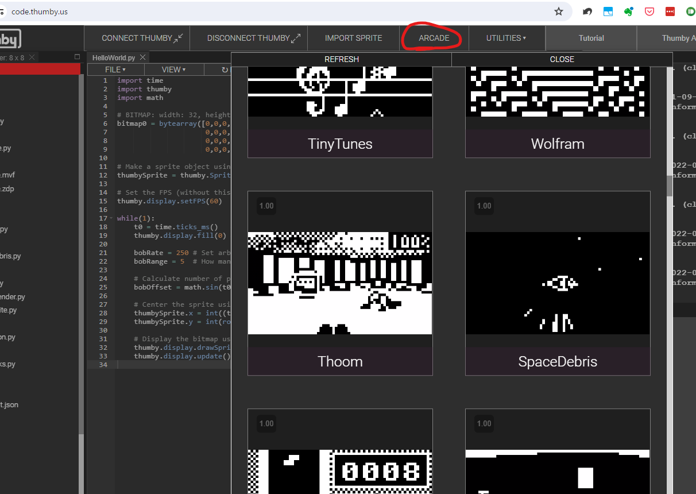Select the file ending in on.py
696x494 pixels.
click(x=7, y=337)
